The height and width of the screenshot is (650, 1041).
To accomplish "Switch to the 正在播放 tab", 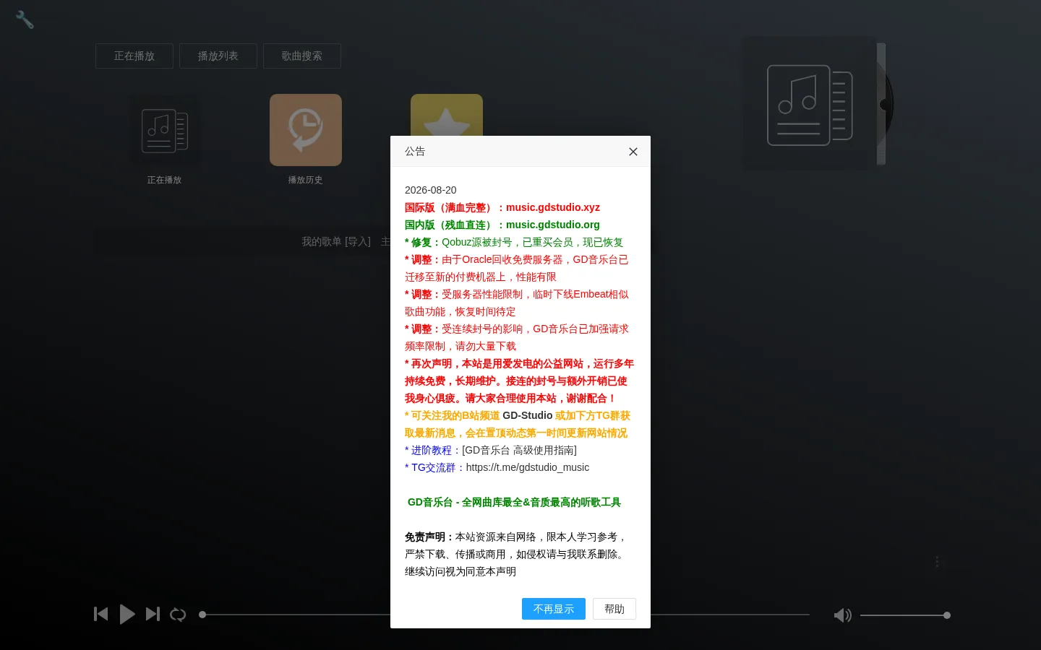I will point(134,56).
